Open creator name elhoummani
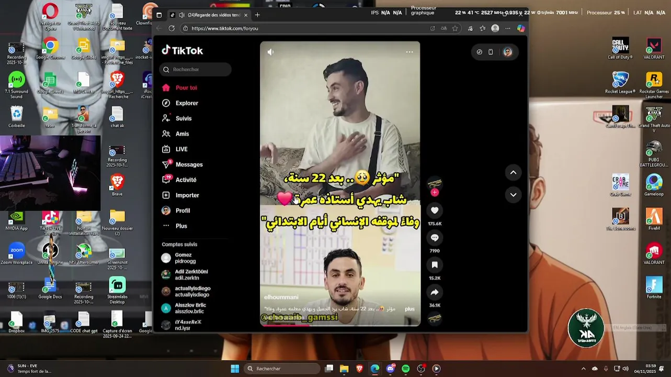Viewport: 671px width, 377px height. coord(281,297)
